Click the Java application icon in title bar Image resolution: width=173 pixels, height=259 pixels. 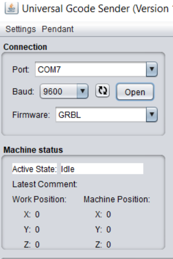(11, 8)
